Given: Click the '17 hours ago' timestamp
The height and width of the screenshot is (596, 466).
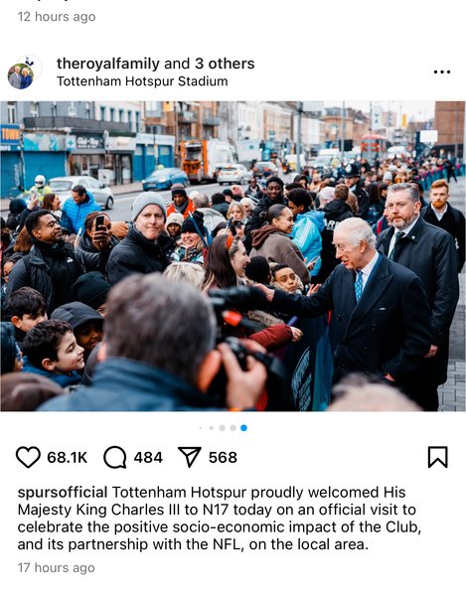Looking at the screenshot, I should click(x=57, y=568).
